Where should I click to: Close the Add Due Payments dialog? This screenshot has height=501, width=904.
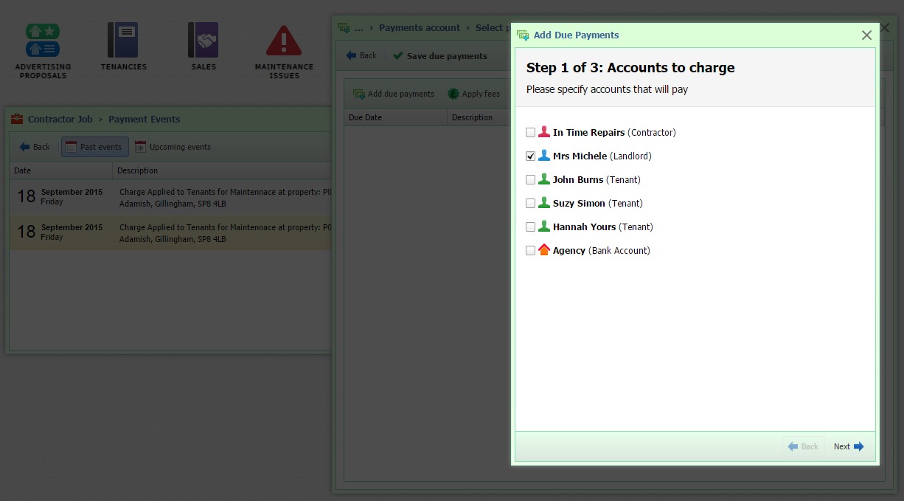[866, 35]
